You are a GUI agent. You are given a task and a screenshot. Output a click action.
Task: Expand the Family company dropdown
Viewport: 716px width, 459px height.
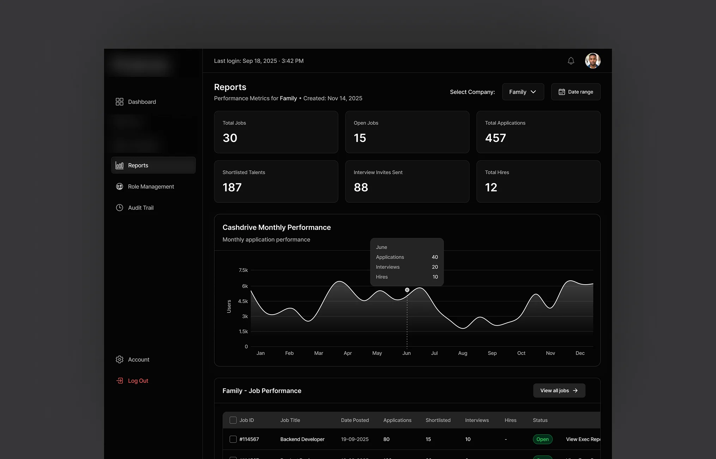pyautogui.click(x=523, y=92)
